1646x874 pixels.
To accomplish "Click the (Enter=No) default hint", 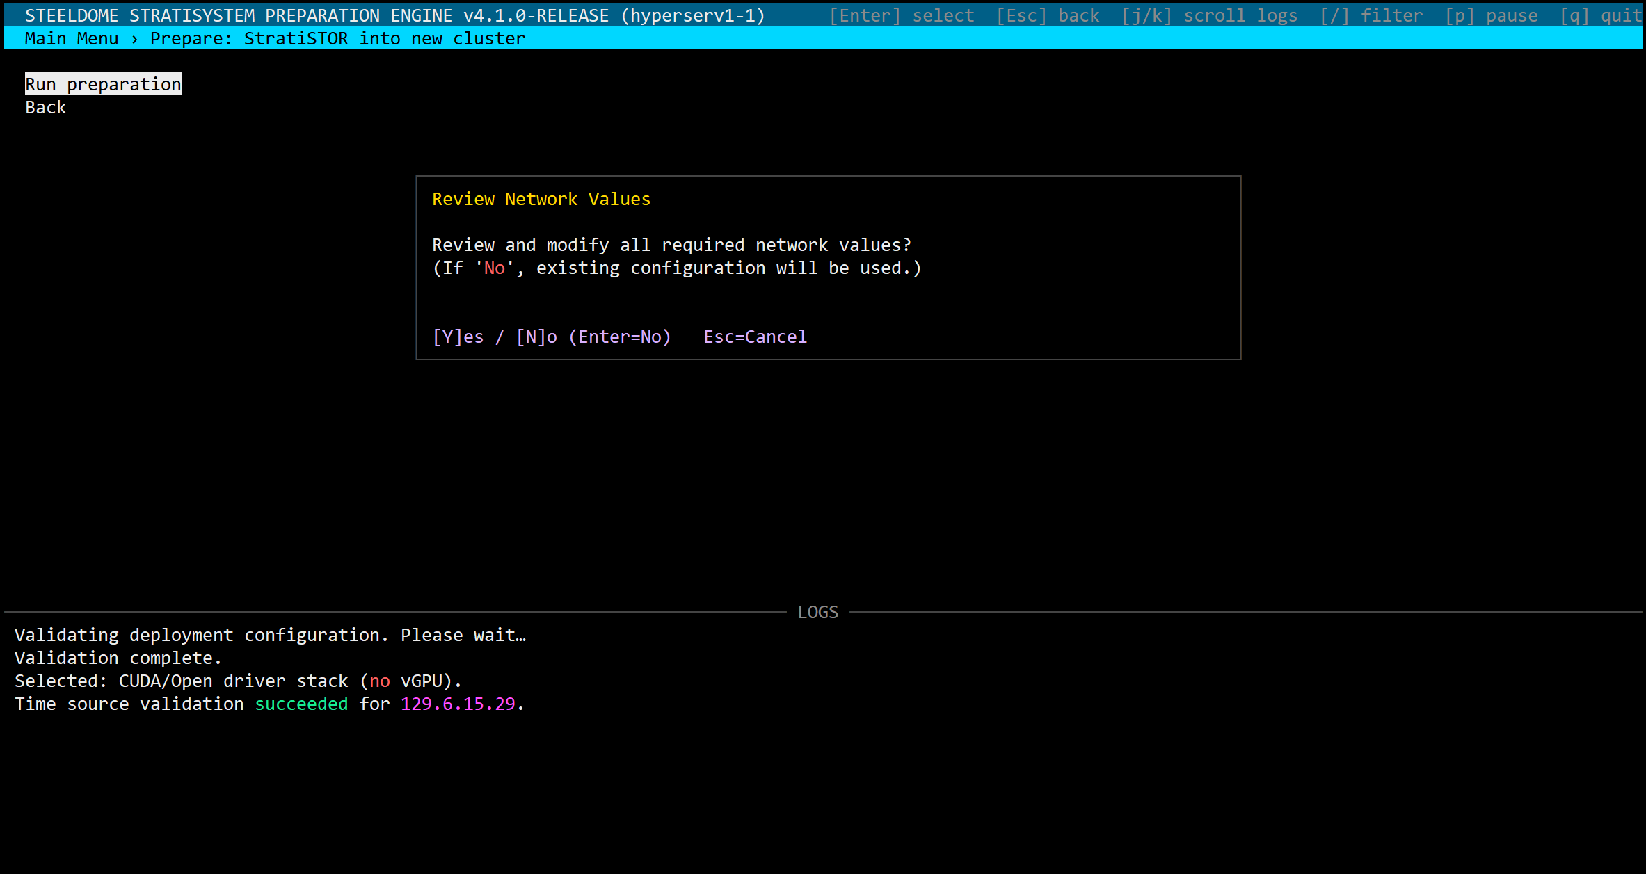I will [x=620, y=337].
